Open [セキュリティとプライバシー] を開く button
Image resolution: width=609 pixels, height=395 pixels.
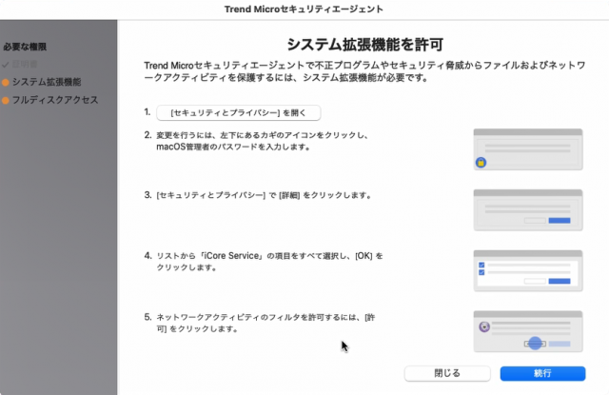pyautogui.click(x=239, y=112)
